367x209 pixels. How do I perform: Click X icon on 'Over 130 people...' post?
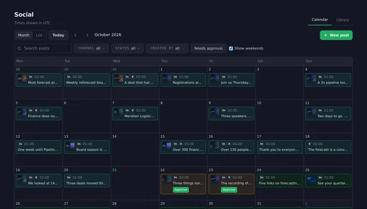[x=229, y=144]
